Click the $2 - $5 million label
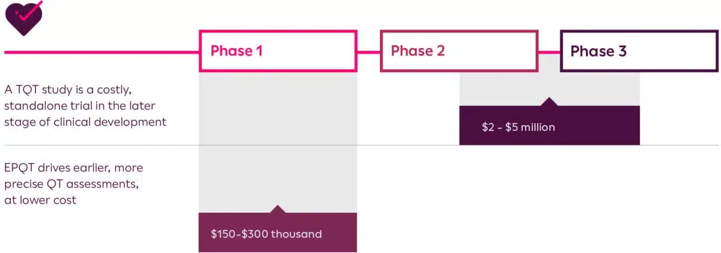Screen dimensions: 721x253 click(518, 127)
